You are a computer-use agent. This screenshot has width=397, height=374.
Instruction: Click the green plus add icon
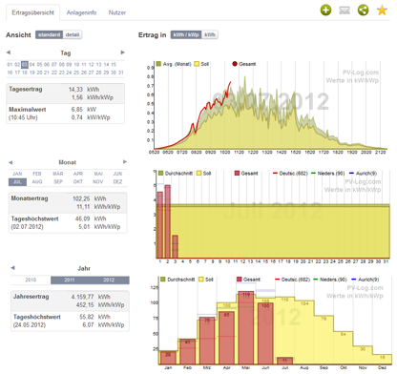[x=325, y=10]
